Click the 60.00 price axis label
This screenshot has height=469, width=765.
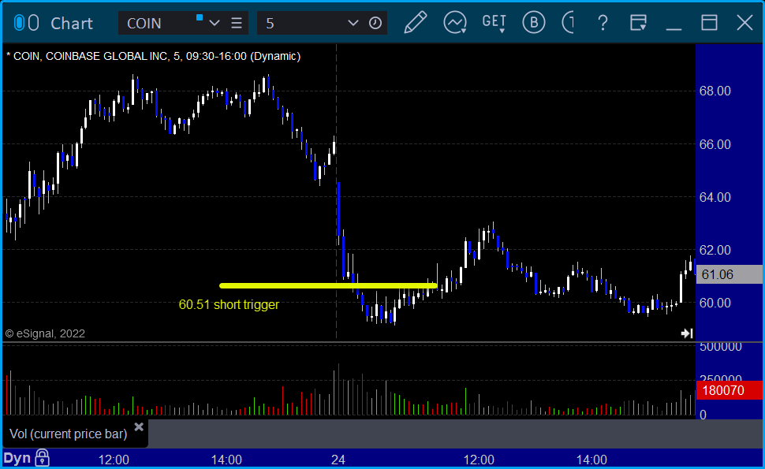pos(715,303)
